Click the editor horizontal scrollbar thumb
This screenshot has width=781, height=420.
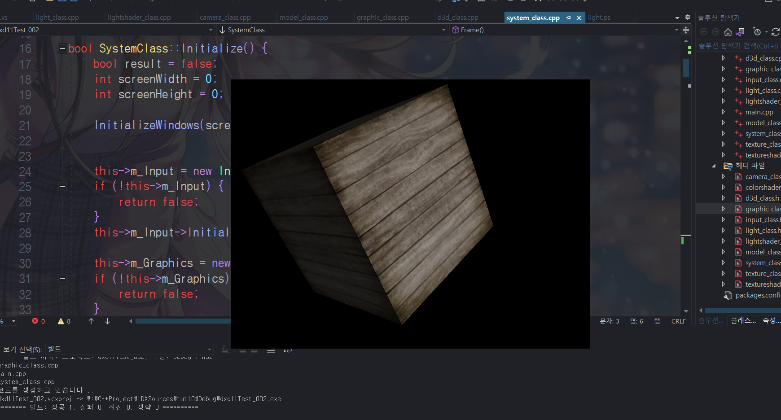(x=183, y=321)
